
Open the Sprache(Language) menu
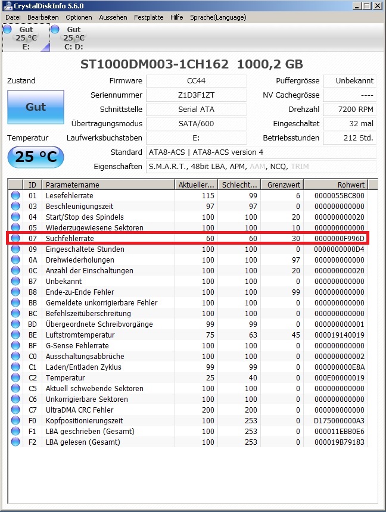pyautogui.click(x=219, y=17)
